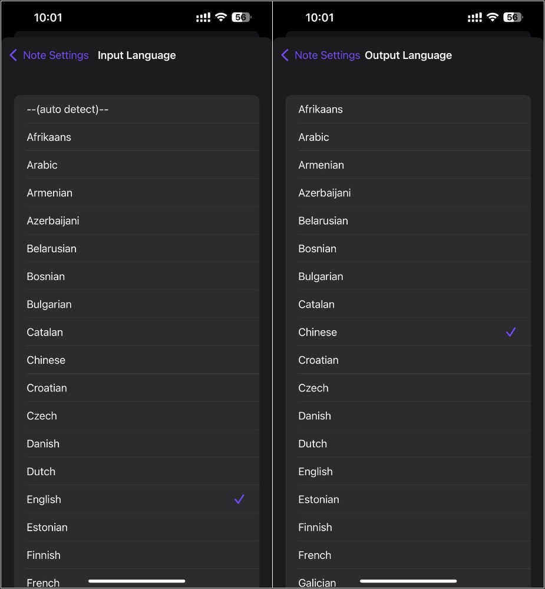545x589 pixels.
Task: Go back to Note Settings from Input Language
Action: tap(55, 55)
